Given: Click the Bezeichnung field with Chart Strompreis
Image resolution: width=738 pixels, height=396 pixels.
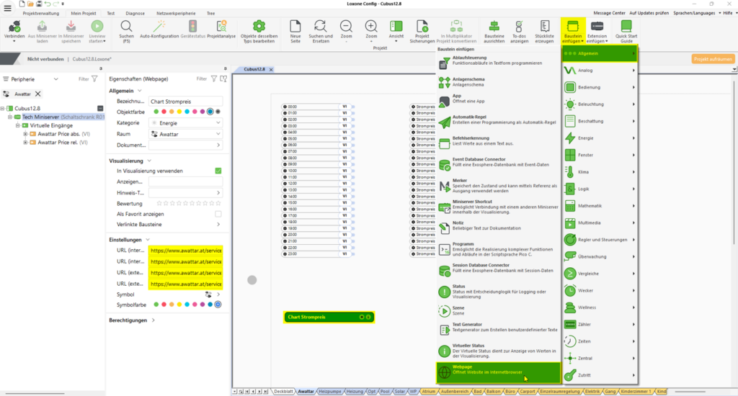Looking at the screenshot, I should click(x=185, y=102).
